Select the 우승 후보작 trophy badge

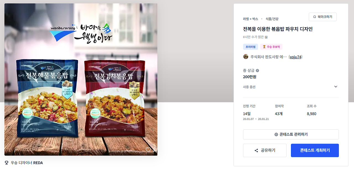[271, 47]
